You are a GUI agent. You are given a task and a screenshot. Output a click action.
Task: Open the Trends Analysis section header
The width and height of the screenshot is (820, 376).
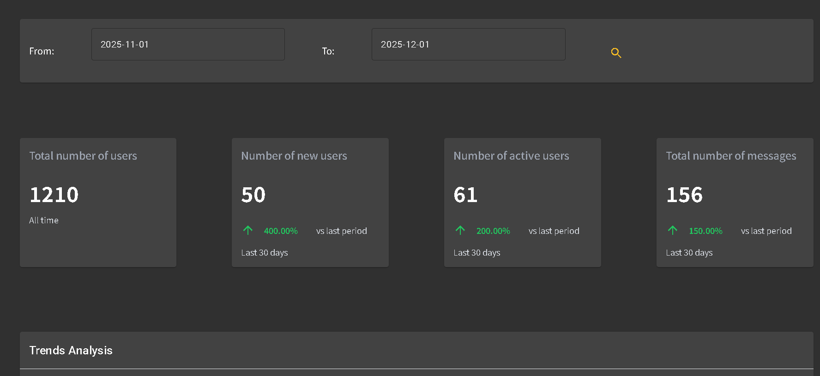click(x=71, y=351)
